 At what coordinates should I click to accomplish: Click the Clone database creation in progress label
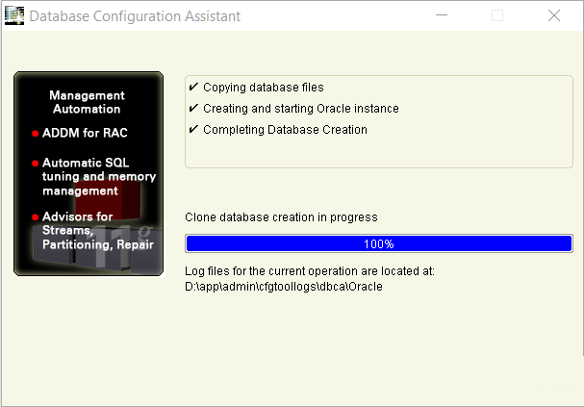pos(281,217)
